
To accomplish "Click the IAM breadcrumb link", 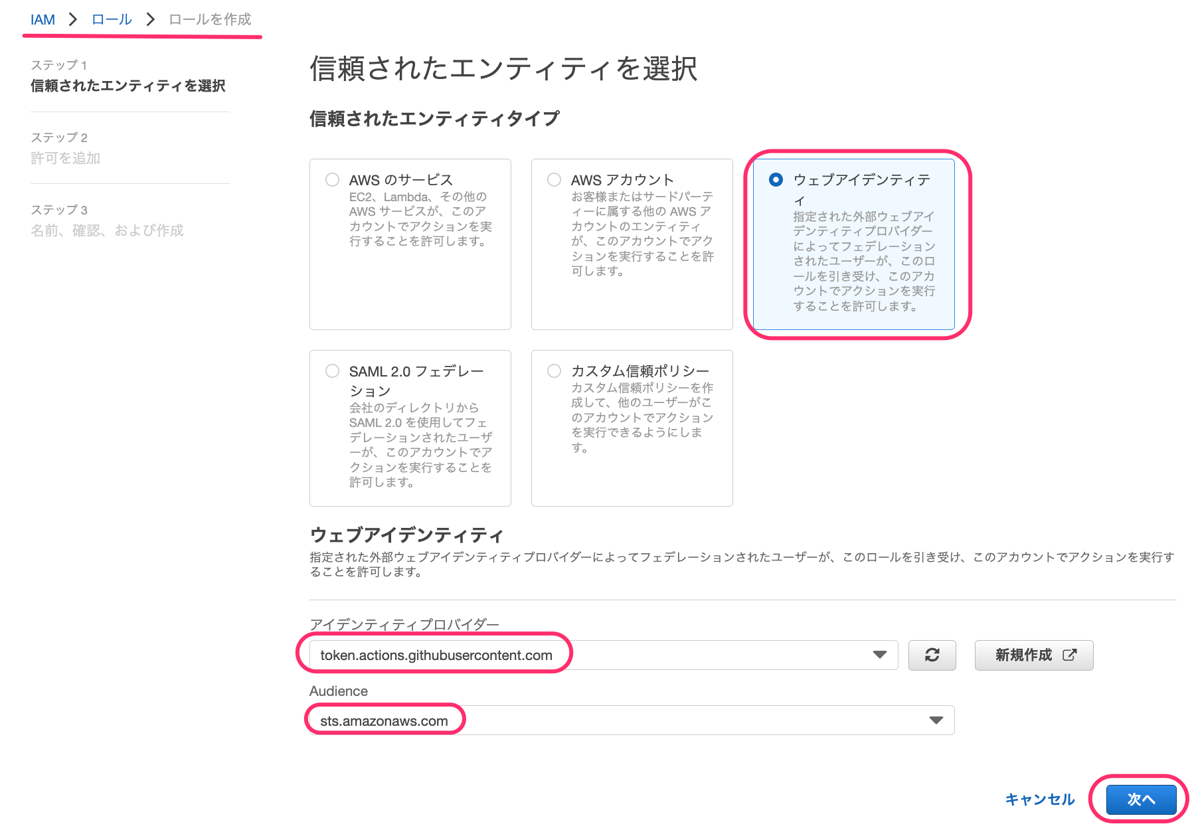I will pyautogui.click(x=43, y=20).
